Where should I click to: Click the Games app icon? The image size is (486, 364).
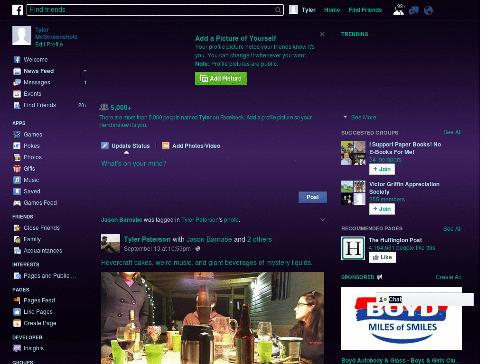point(17,135)
